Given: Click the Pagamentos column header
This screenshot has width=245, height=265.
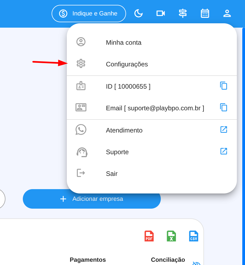Looking at the screenshot, I should pos(88,260).
